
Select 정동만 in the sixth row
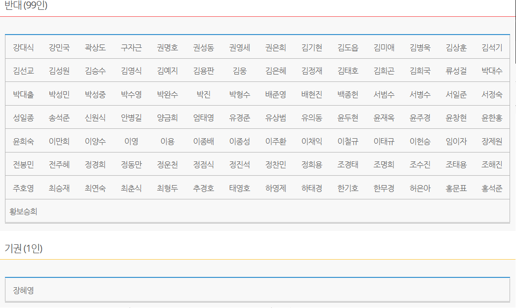(131, 165)
